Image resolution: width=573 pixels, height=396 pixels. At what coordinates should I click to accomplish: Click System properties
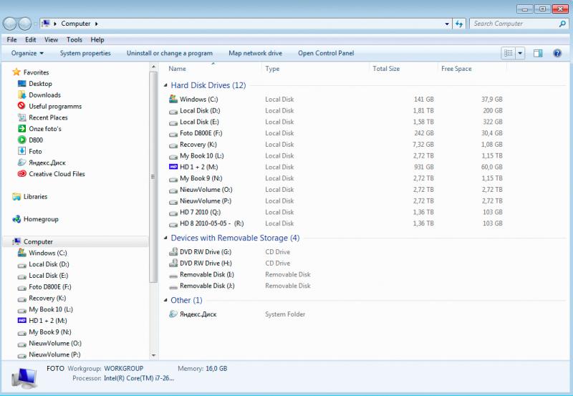click(85, 53)
